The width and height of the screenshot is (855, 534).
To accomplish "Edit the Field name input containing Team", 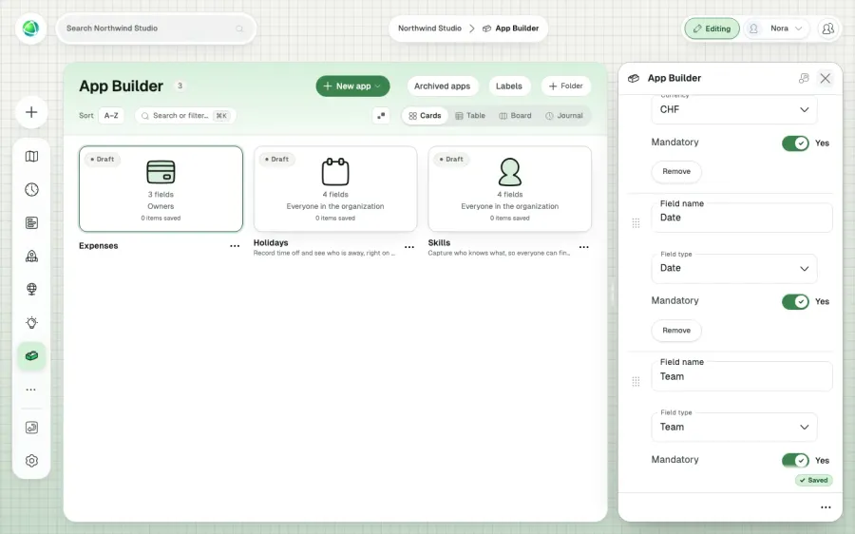I will (742, 376).
